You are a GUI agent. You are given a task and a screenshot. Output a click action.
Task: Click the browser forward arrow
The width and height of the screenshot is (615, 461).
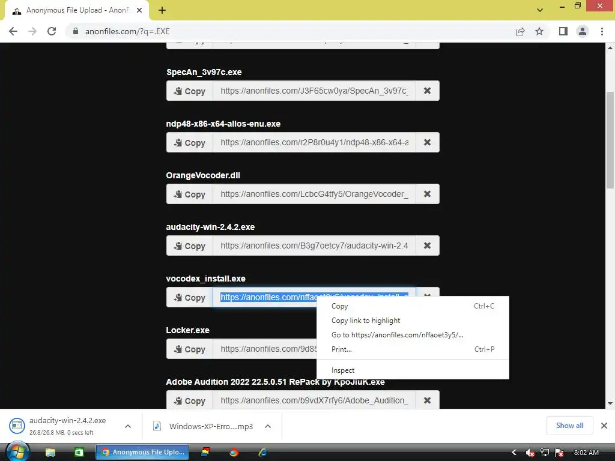click(x=32, y=31)
